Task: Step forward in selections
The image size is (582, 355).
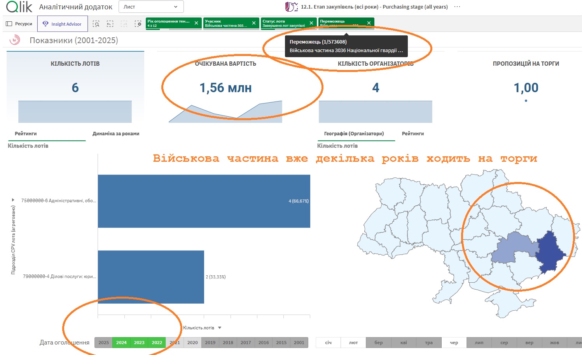Action: click(124, 24)
